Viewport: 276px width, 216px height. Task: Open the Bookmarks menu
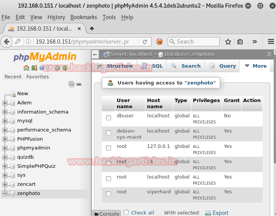coord(83,17)
